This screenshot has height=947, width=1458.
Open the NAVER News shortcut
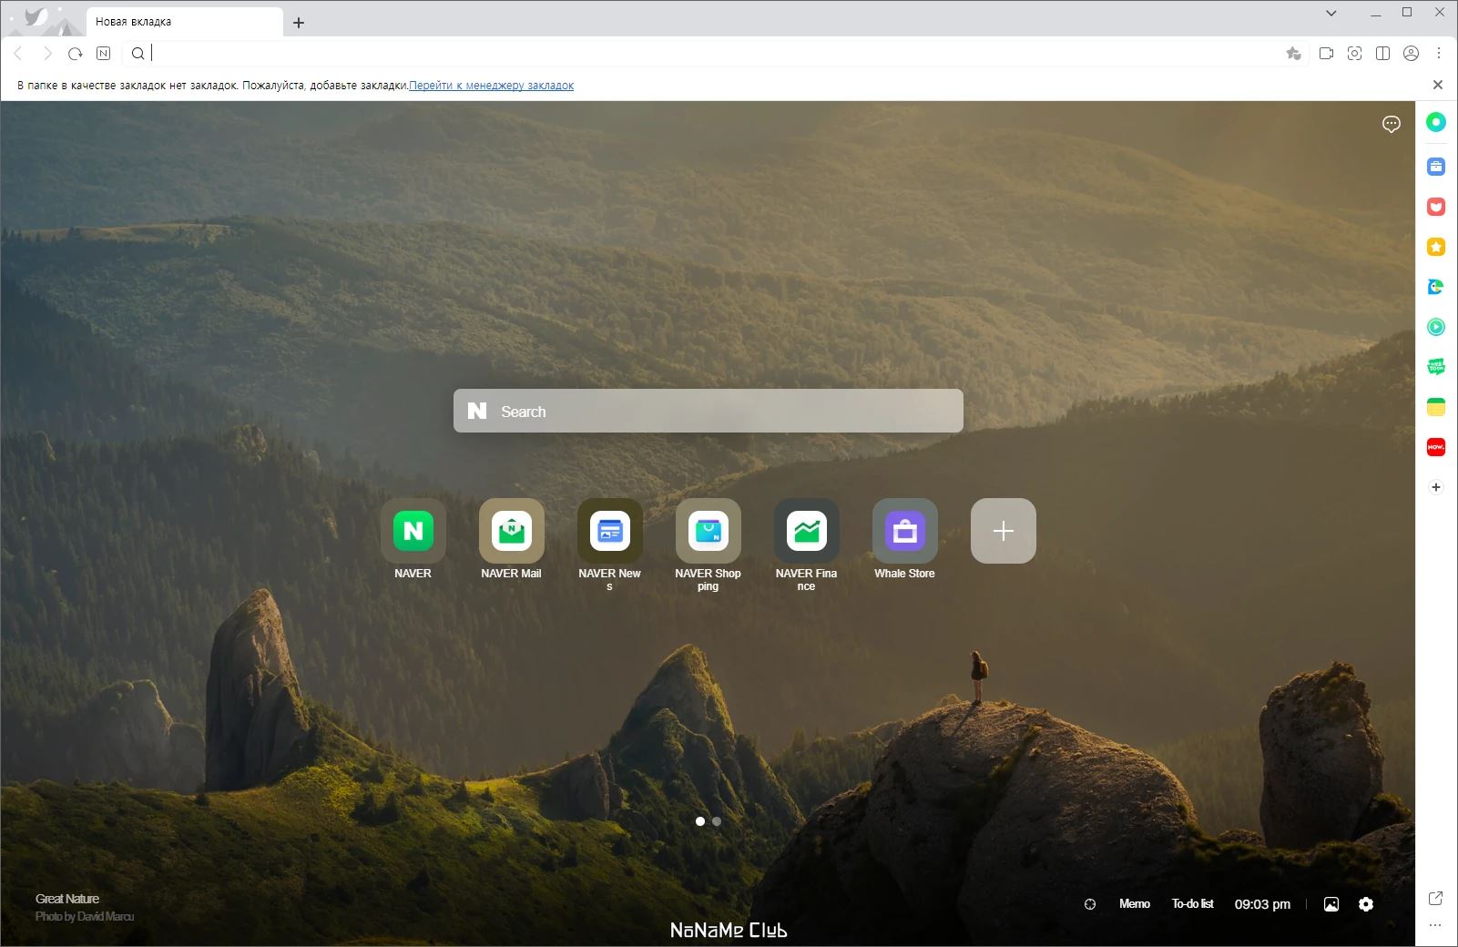[x=609, y=531]
